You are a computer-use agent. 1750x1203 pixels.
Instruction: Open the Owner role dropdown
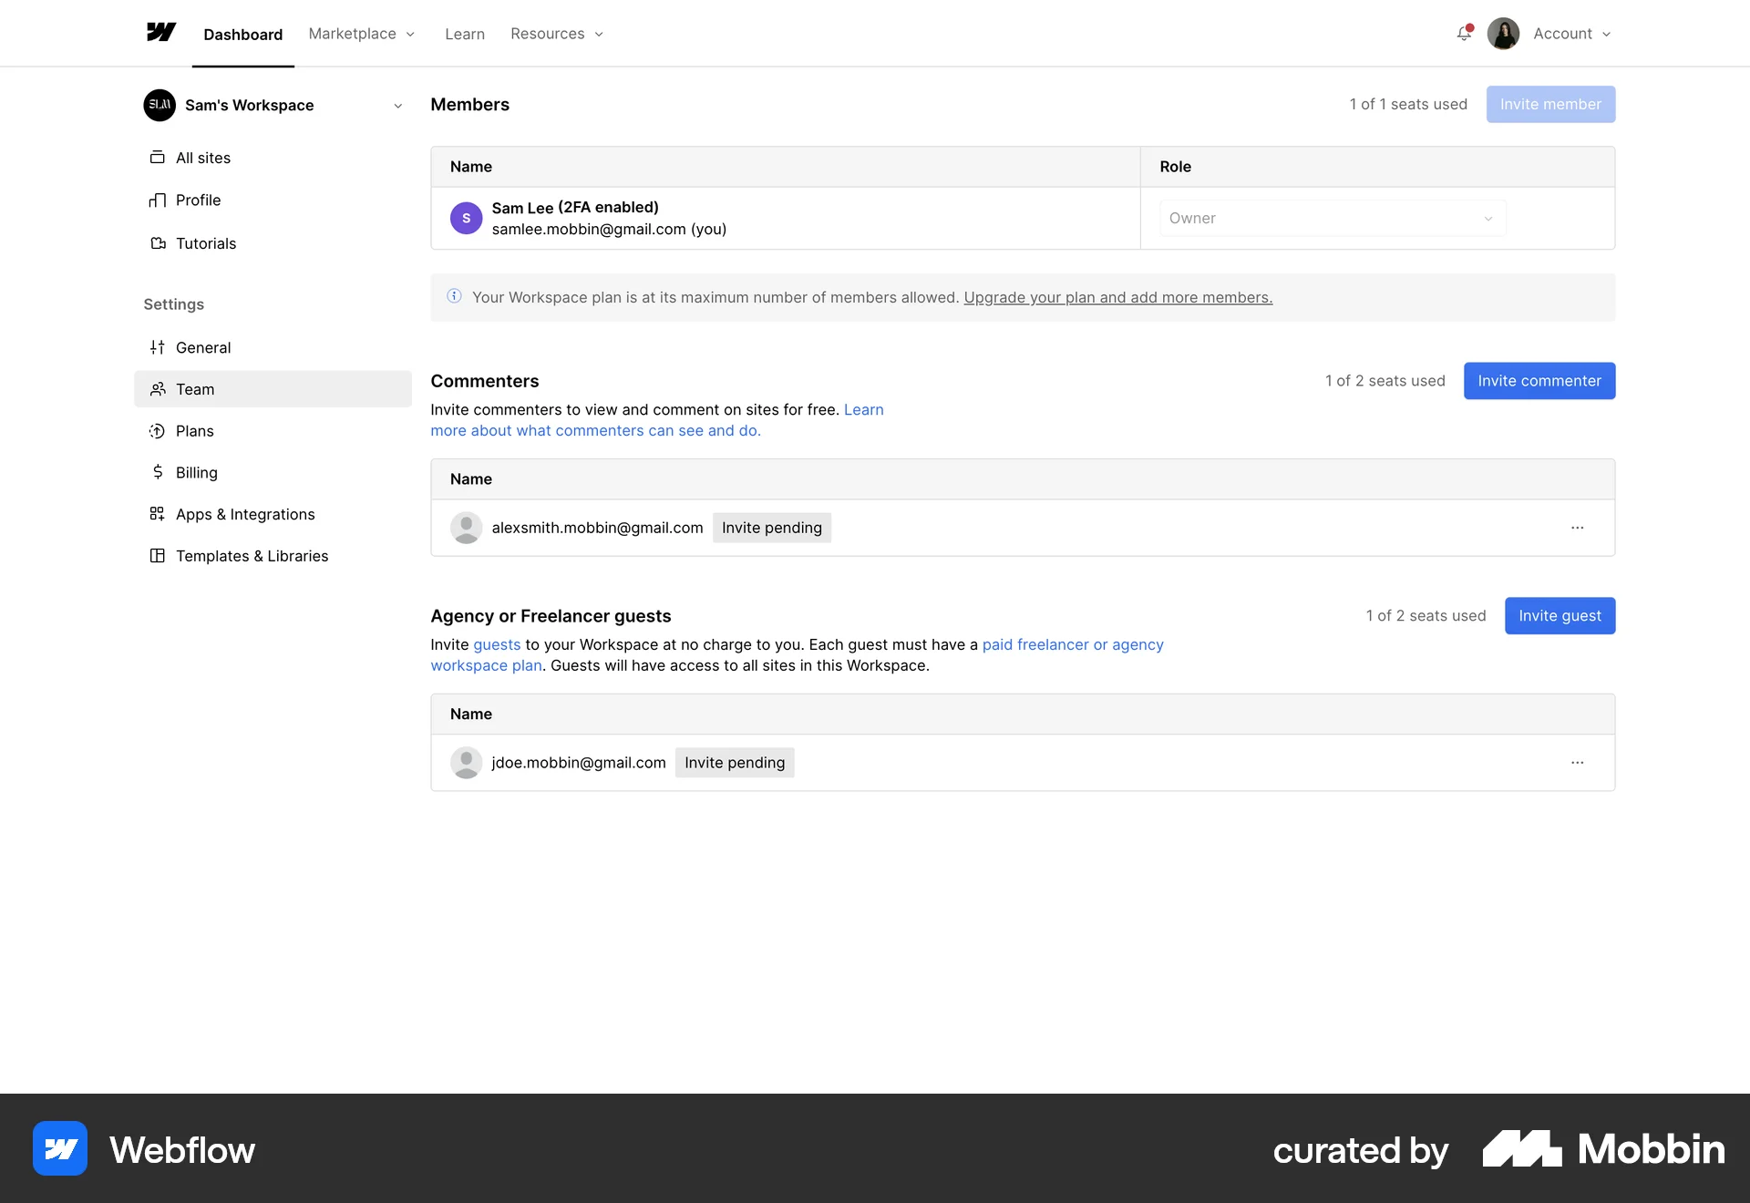1332,218
